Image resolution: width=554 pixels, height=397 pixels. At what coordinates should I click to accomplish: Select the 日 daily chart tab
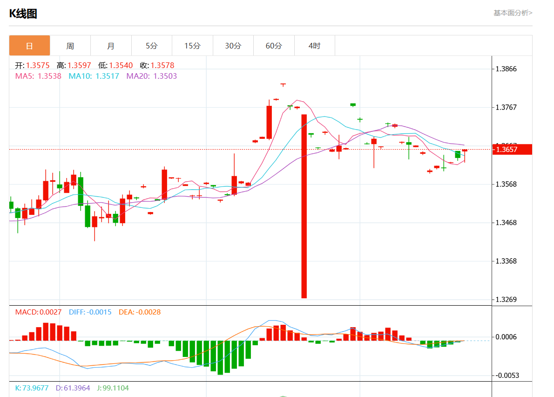tap(29, 46)
